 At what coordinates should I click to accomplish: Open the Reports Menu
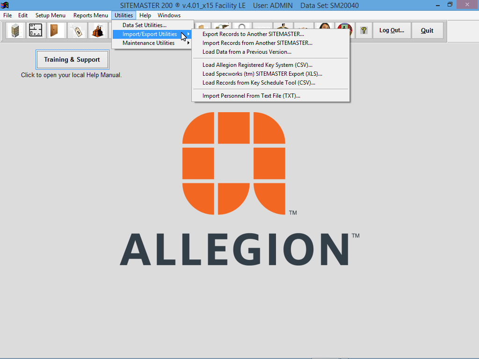tap(91, 15)
